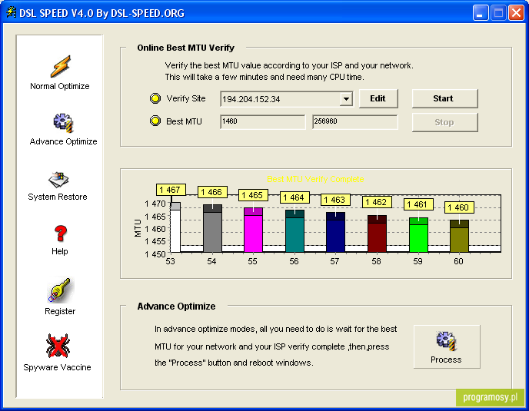Select the System Restore label

58,197
